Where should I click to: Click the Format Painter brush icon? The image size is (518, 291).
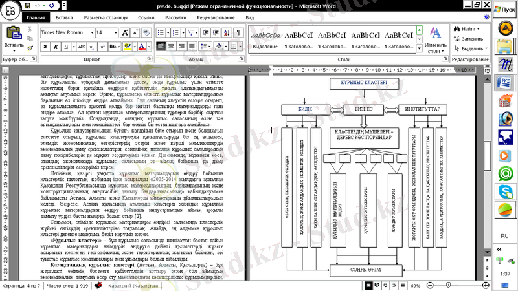pos(30,47)
